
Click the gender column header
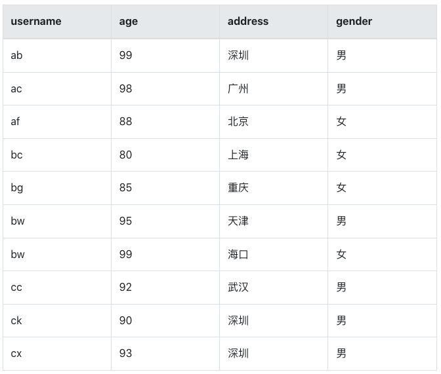coord(354,22)
